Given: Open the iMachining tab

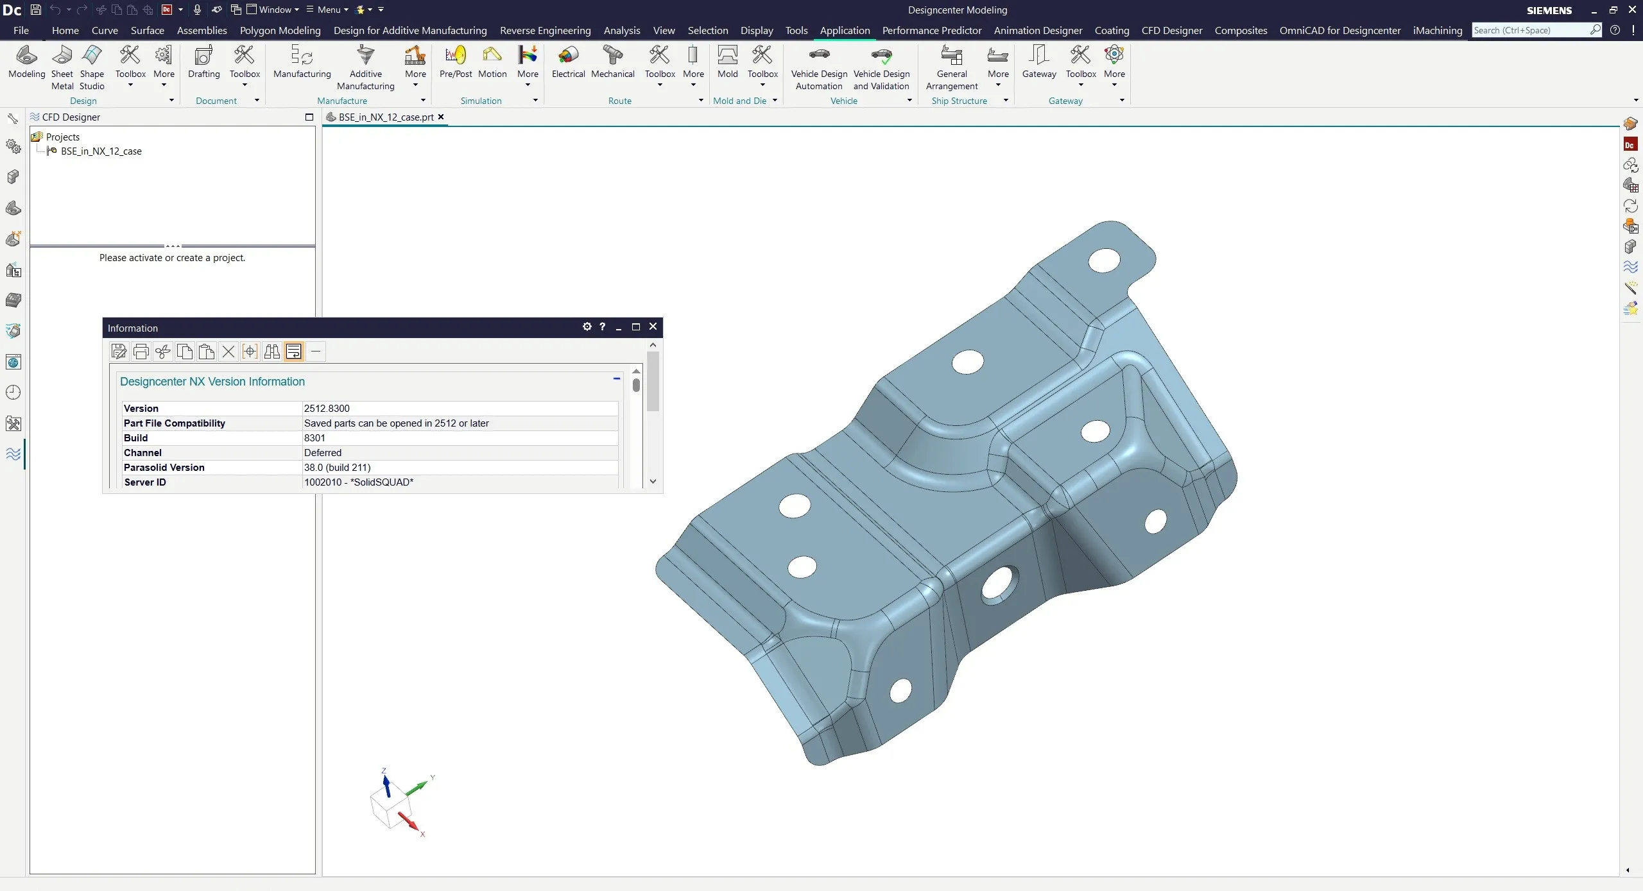Looking at the screenshot, I should pos(1437,30).
